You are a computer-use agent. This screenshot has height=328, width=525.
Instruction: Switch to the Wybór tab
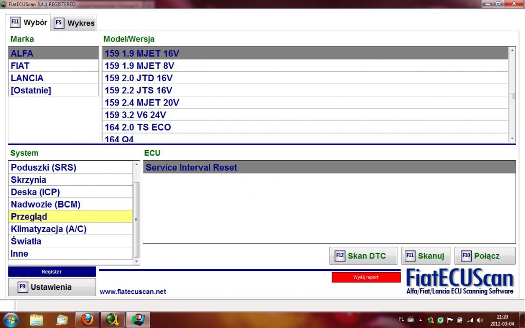[28, 22]
